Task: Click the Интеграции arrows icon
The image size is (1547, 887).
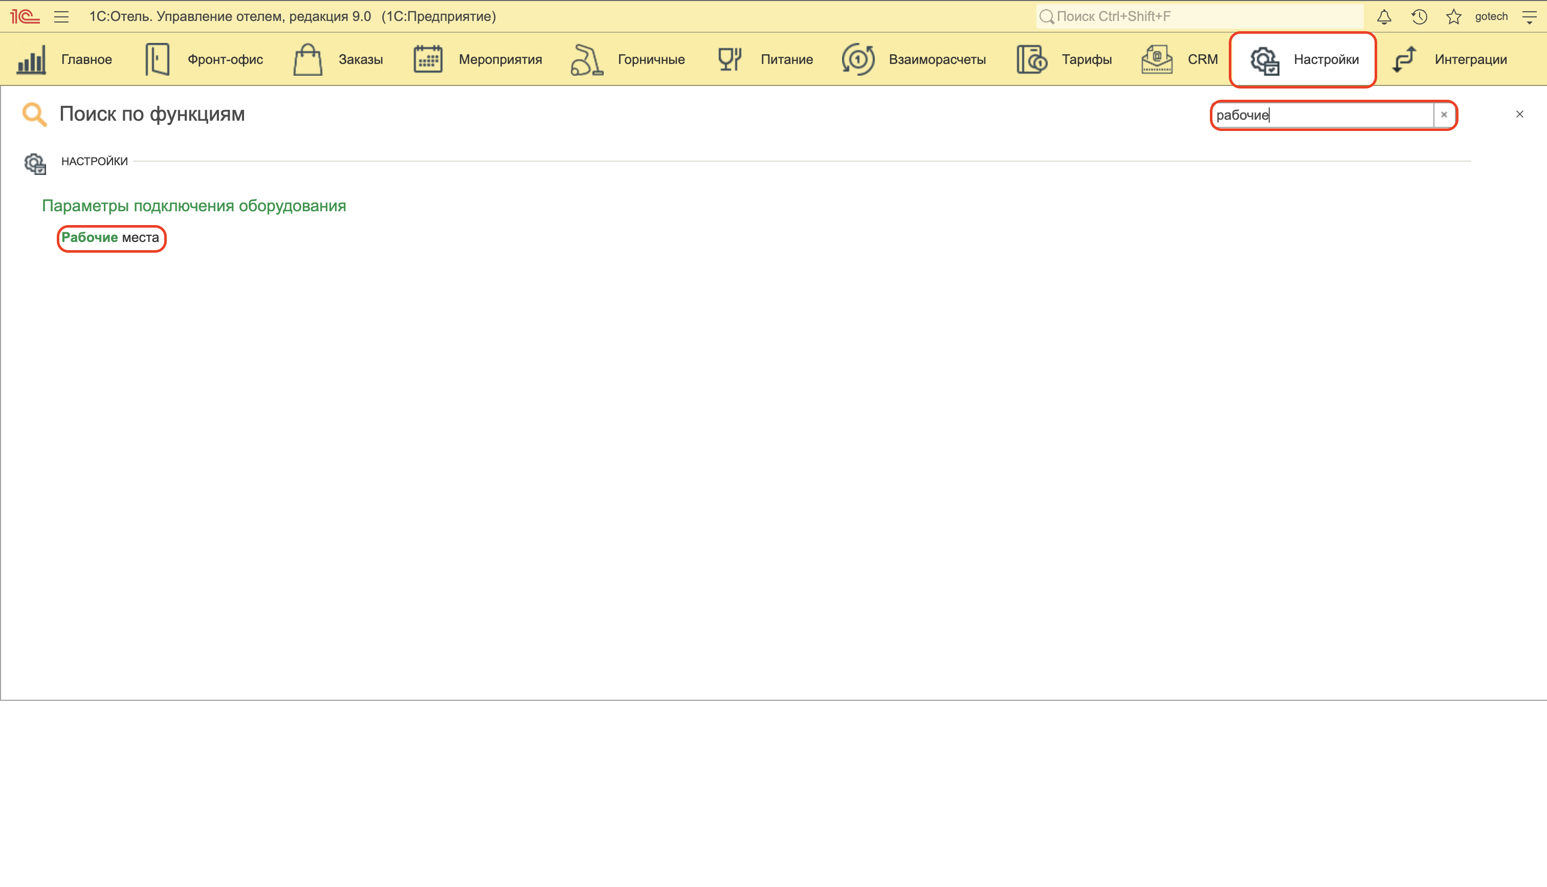Action: 1404,60
